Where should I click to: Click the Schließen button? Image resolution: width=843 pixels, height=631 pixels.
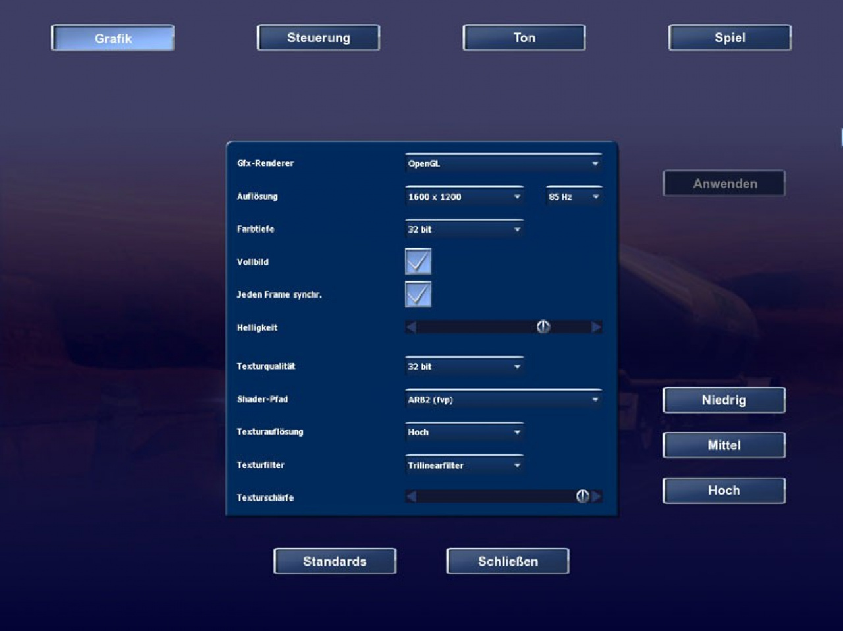point(508,561)
